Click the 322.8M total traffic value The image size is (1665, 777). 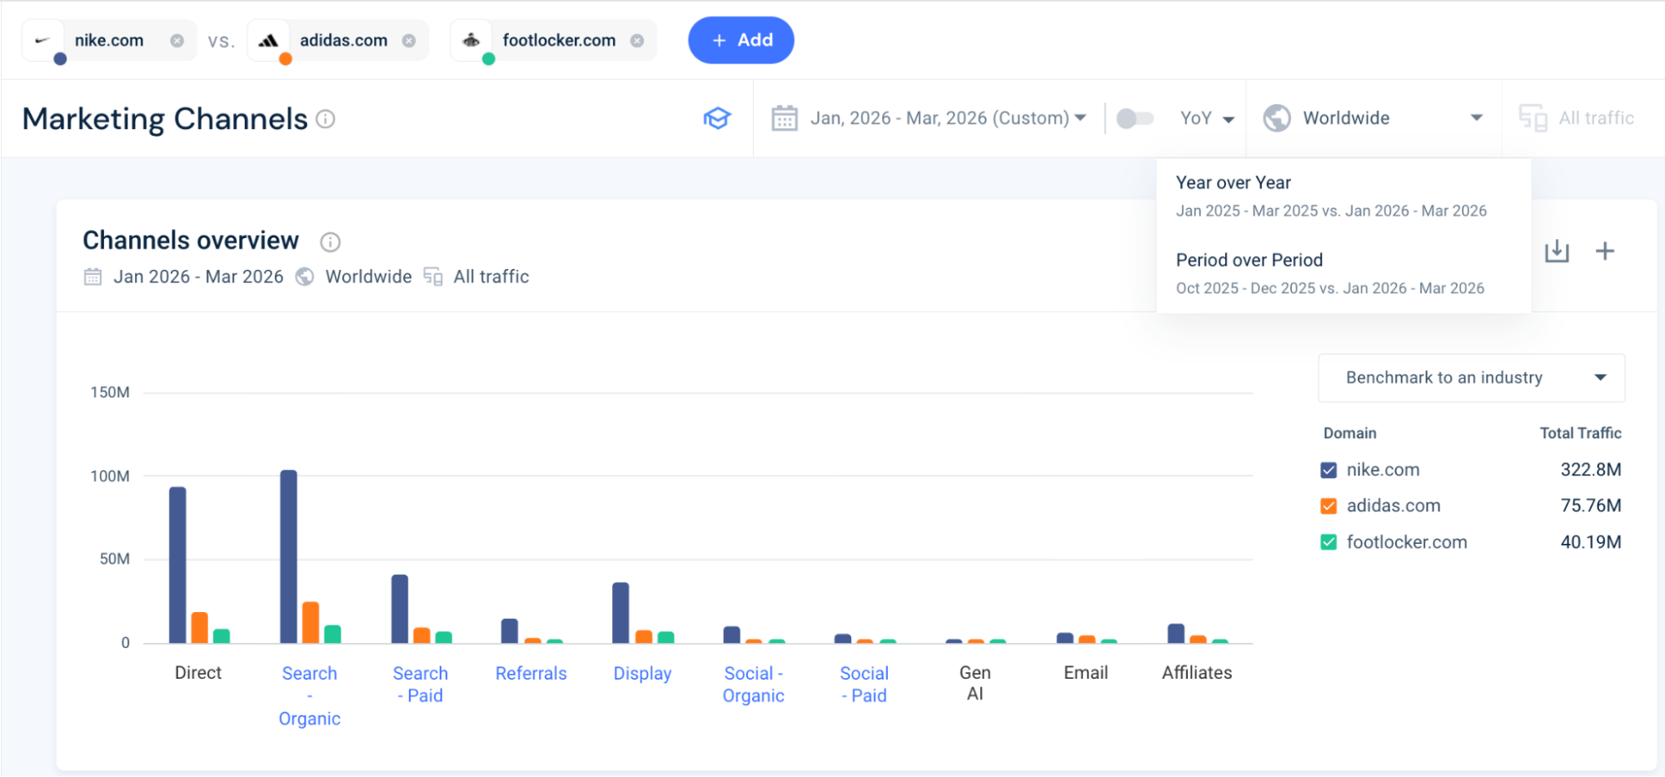[x=1591, y=470]
